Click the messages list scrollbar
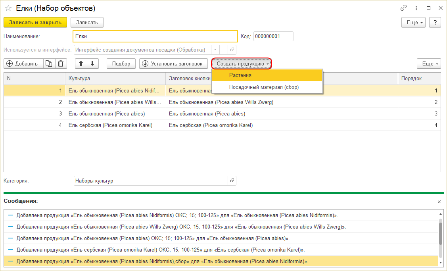The image size is (447, 271). (x=440, y=234)
